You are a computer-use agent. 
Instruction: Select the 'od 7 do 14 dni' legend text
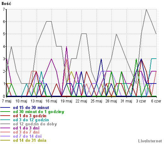click(27, 136)
